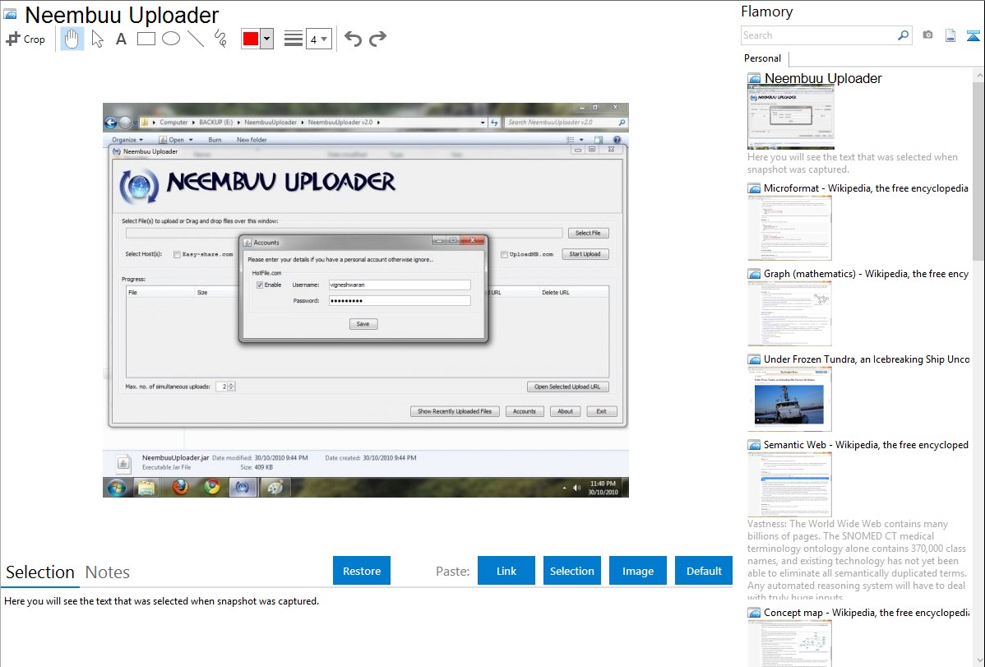Paste as Link
Screen dimensions: 985x667
(x=506, y=571)
